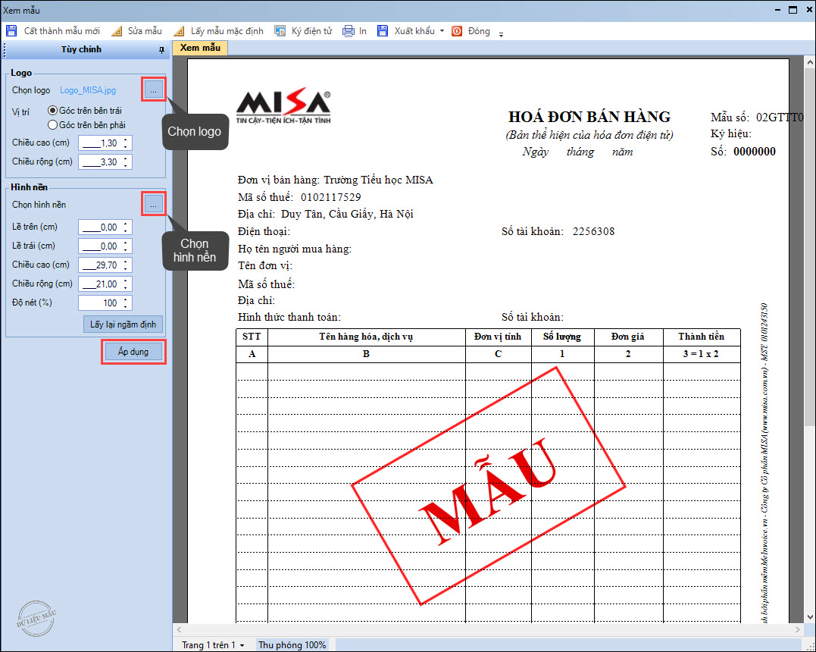Viewport: 816px width, 652px height.
Task: Select the 'Góc trên bên phải' position
Action: pos(87,125)
